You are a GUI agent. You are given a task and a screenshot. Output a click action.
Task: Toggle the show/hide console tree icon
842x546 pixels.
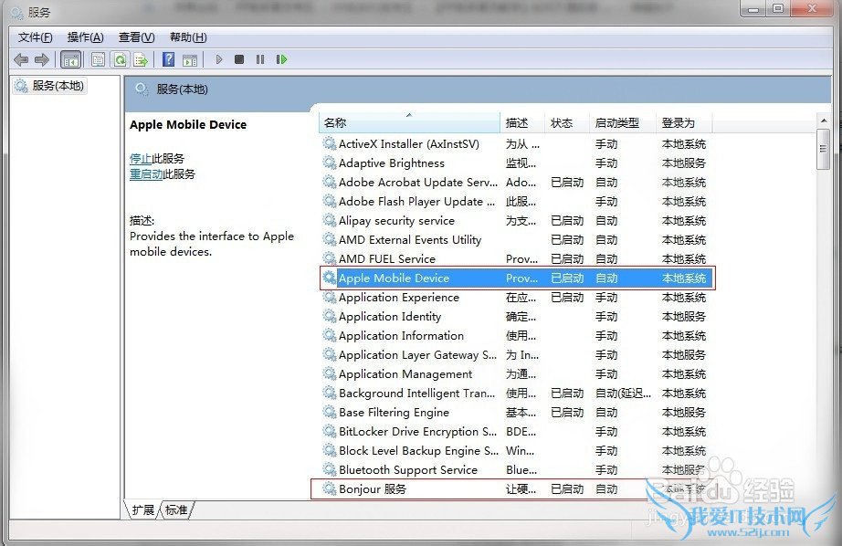pos(70,60)
